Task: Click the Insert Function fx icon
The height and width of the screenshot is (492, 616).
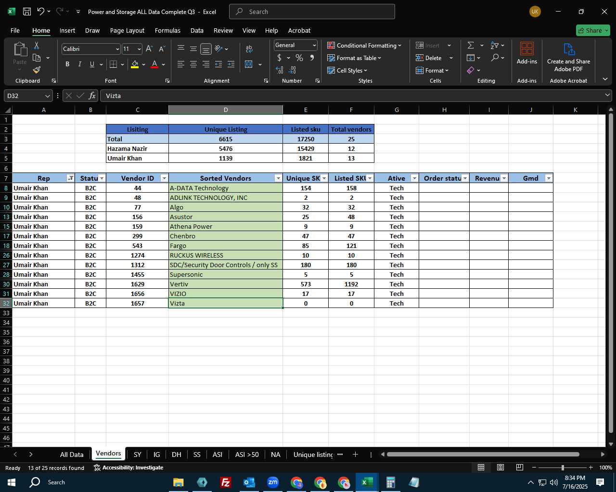Action: click(x=92, y=96)
